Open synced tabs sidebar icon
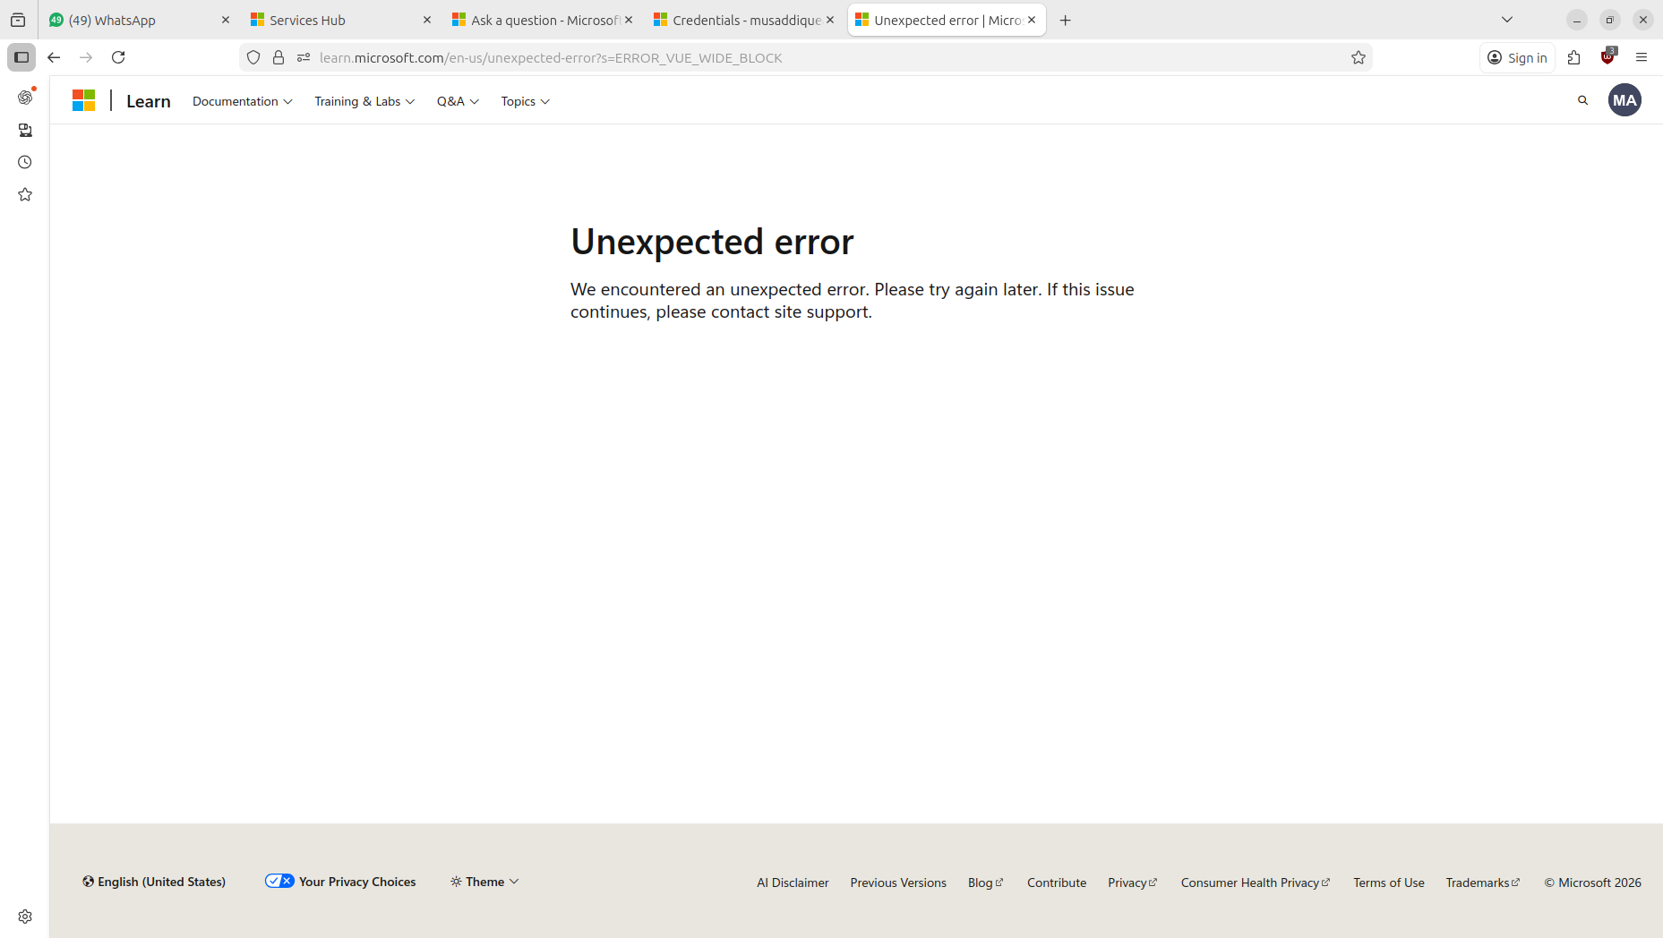This screenshot has height=938, width=1663. [x=25, y=130]
